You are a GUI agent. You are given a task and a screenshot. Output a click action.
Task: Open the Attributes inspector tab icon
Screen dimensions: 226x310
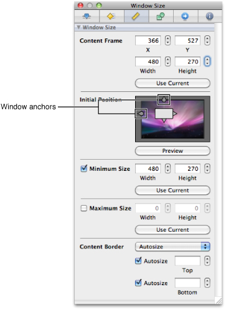(x=87, y=16)
